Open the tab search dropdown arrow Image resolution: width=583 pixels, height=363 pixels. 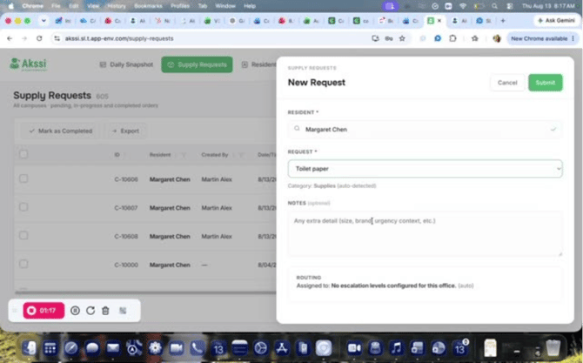[x=44, y=21]
